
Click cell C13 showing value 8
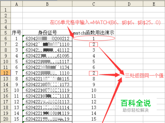point(94,79)
